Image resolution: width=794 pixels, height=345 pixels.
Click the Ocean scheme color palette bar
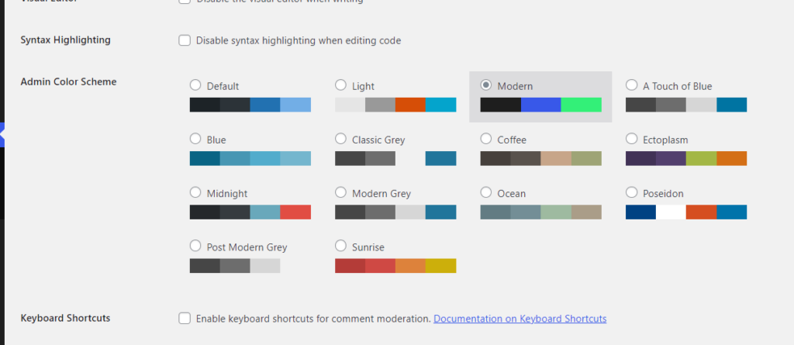coord(540,212)
